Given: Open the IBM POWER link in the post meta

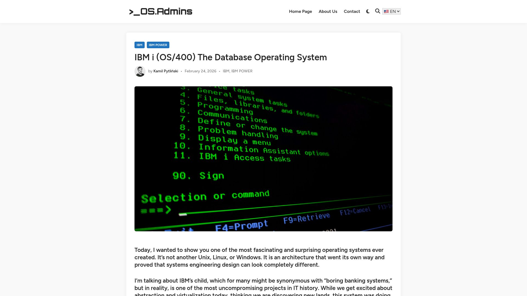Looking at the screenshot, I should pyautogui.click(x=242, y=71).
